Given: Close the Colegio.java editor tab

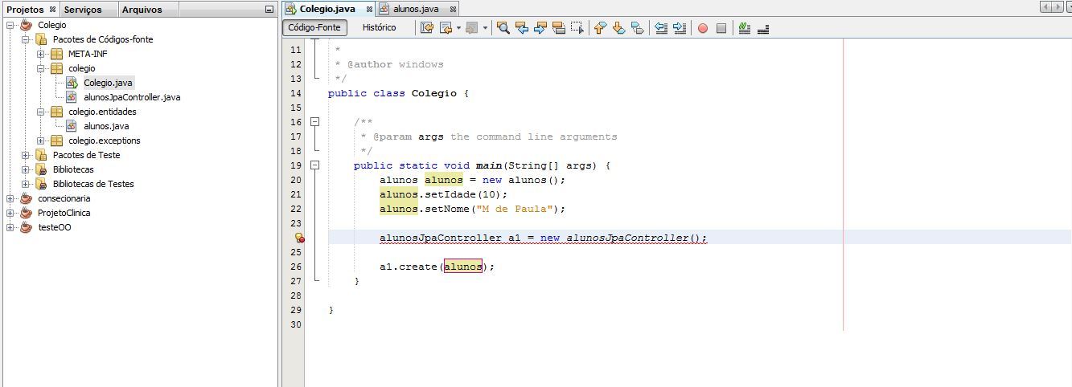Looking at the screenshot, I should point(369,9).
